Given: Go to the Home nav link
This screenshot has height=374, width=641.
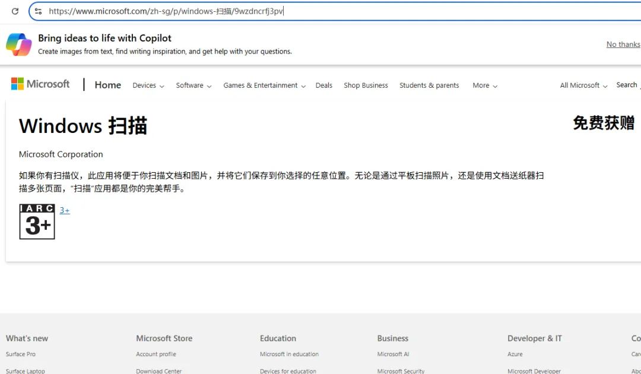Looking at the screenshot, I should coord(108,85).
